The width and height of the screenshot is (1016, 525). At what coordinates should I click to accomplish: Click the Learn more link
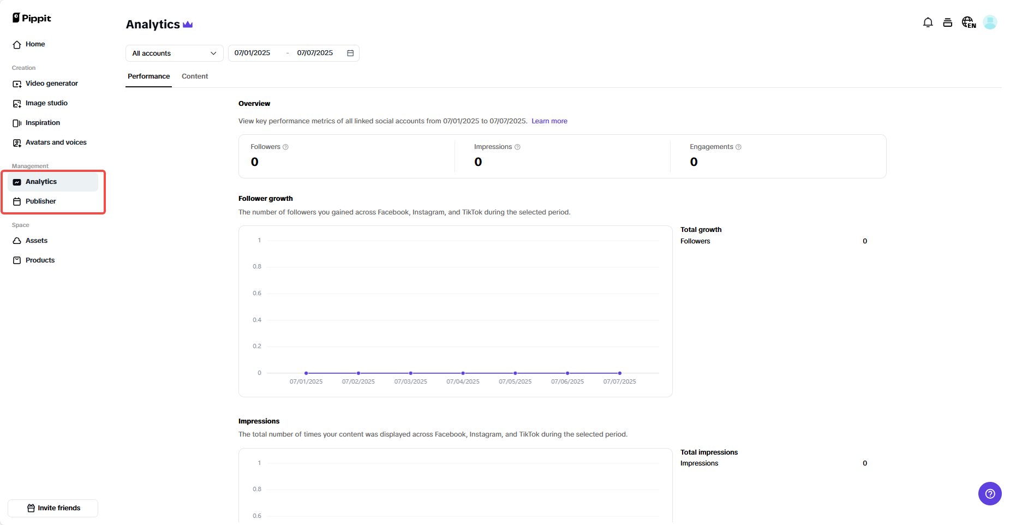pos(549,121)
